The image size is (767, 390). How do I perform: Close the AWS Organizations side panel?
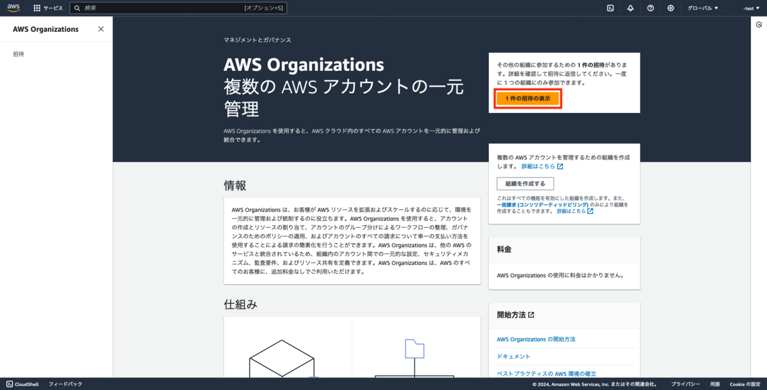[x=101, y=29]
